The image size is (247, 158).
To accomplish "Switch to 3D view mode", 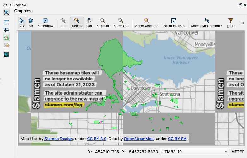I will click(31, 23).
